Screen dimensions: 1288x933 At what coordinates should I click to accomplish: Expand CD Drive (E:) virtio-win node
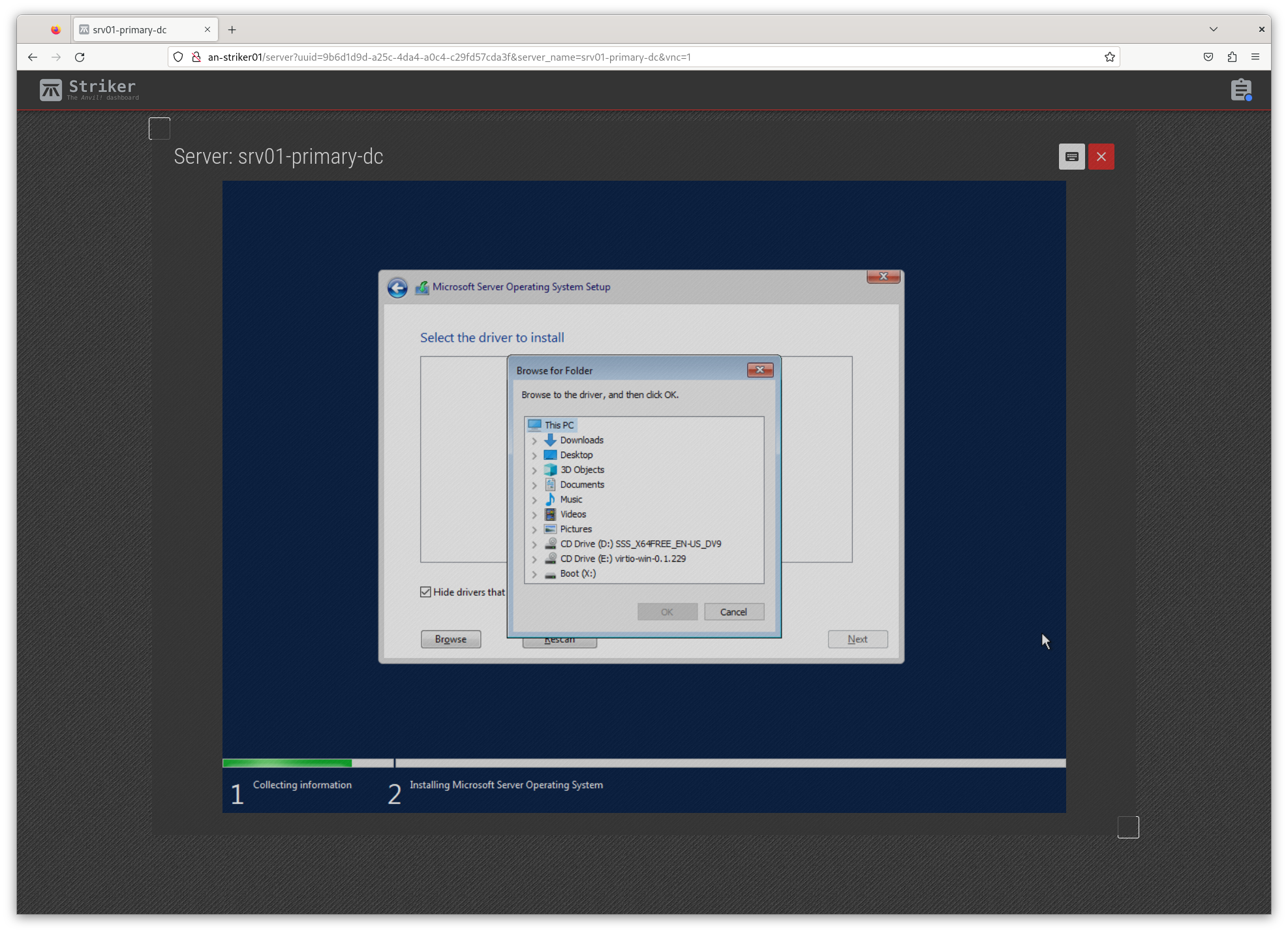(534, 559)
